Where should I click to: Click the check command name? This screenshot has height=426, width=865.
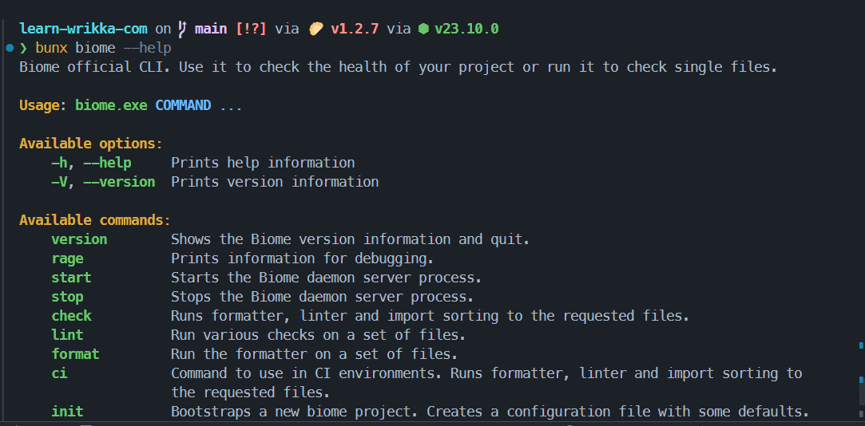pyautogui.click(x=72, y=316)
